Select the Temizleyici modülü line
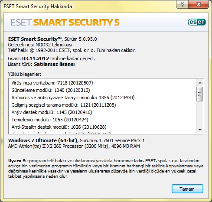 point(50,120)
